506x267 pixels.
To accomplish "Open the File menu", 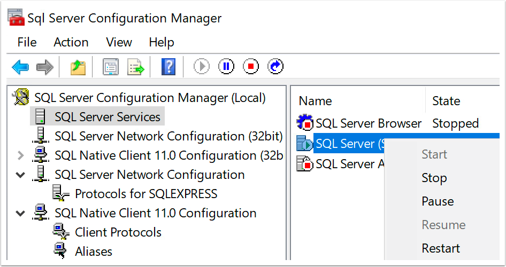I will [x=27, y=42].
